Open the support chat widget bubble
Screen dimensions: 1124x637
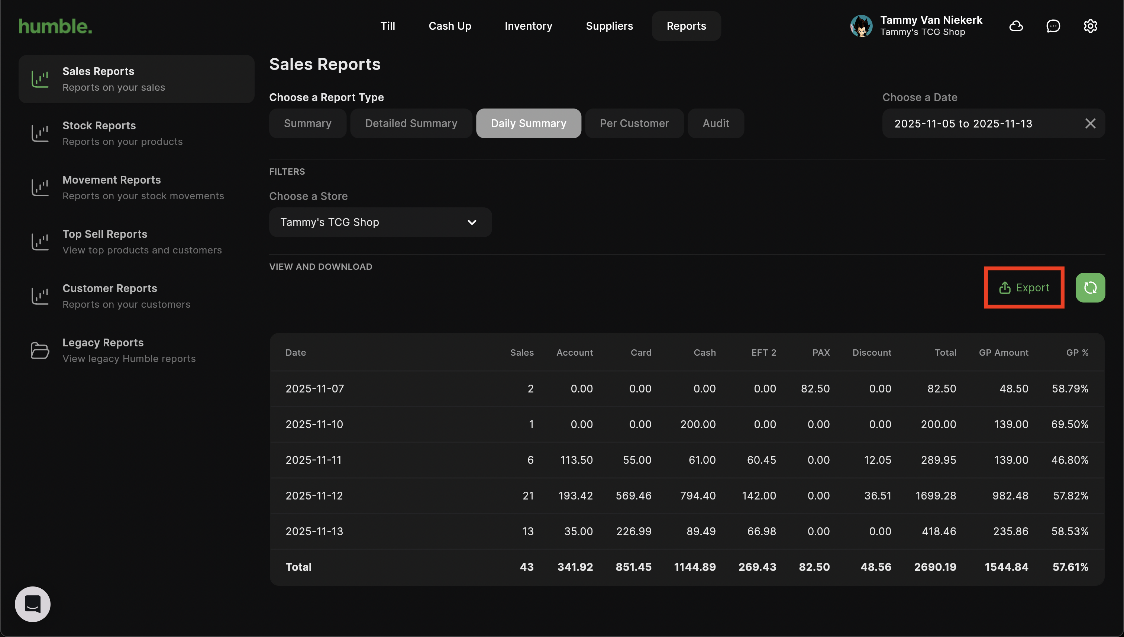pos(33,604)
